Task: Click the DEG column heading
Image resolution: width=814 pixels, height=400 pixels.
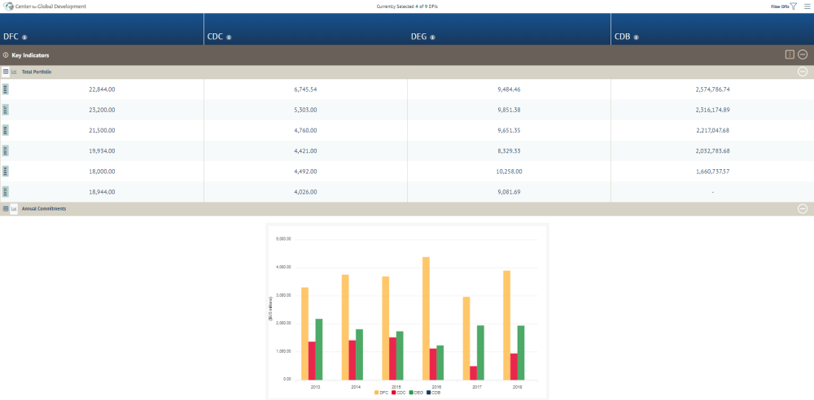Action: tap(419, 37)
